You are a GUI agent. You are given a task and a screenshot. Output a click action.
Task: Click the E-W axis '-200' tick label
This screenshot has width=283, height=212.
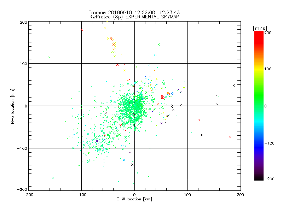point(28,195)
